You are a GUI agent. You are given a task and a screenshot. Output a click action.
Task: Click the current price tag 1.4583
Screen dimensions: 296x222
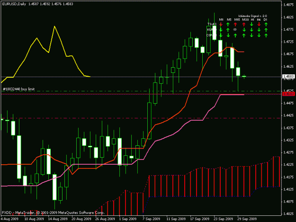point(288,76)
